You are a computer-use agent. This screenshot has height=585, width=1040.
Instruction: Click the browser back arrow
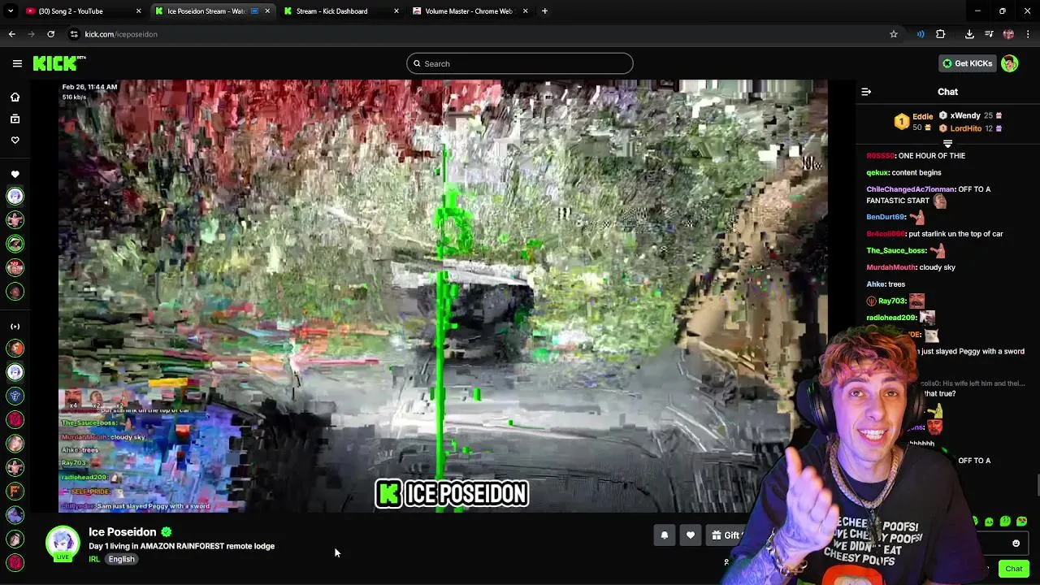click(12, 34)
